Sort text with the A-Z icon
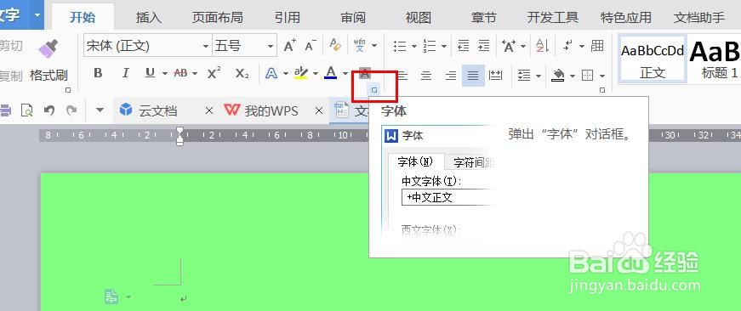This screenshot has width=741, height=311. [542, 46]
